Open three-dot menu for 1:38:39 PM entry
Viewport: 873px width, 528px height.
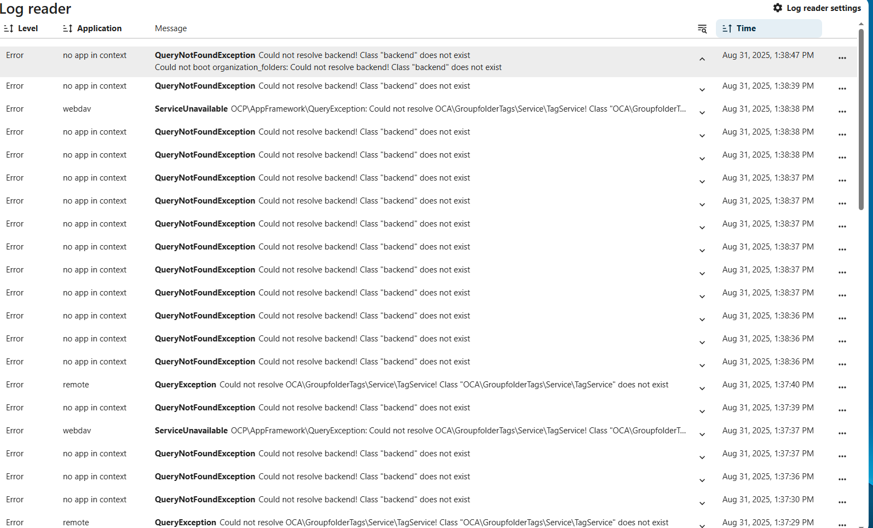(842, 89)
